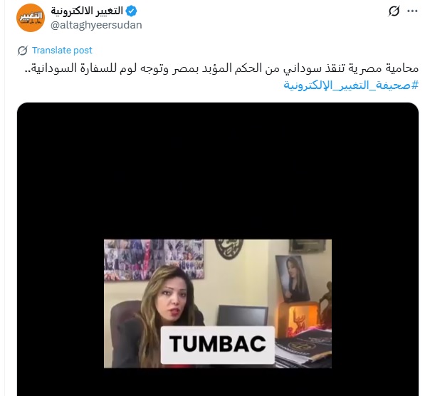Click the Grok icon next to Translate post

23,51
